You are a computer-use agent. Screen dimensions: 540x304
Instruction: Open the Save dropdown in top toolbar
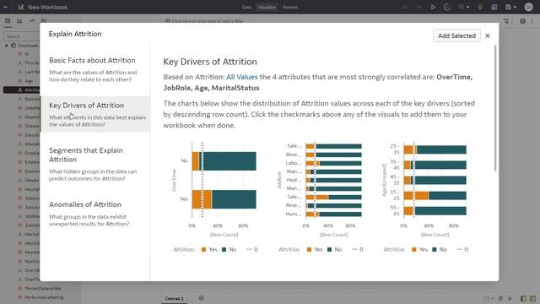point(510,8)
